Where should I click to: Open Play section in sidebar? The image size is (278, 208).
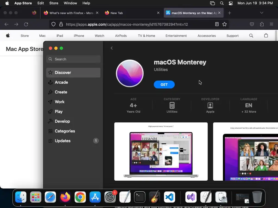point(73,111)
